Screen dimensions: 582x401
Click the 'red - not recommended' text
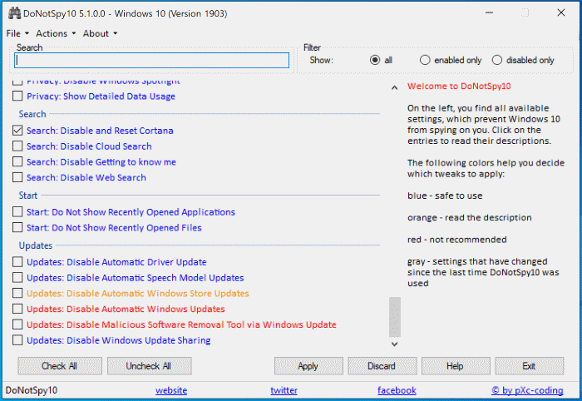(x=457, y=240)
